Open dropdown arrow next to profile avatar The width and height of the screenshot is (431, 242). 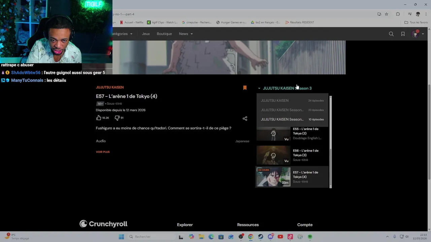tap(423, 34)
